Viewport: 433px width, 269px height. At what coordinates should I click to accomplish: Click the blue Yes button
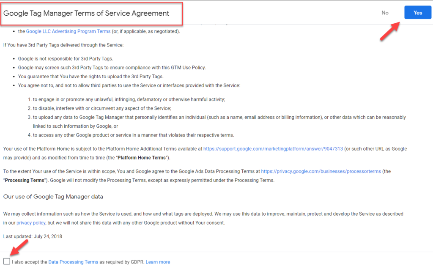click(417, 12)
